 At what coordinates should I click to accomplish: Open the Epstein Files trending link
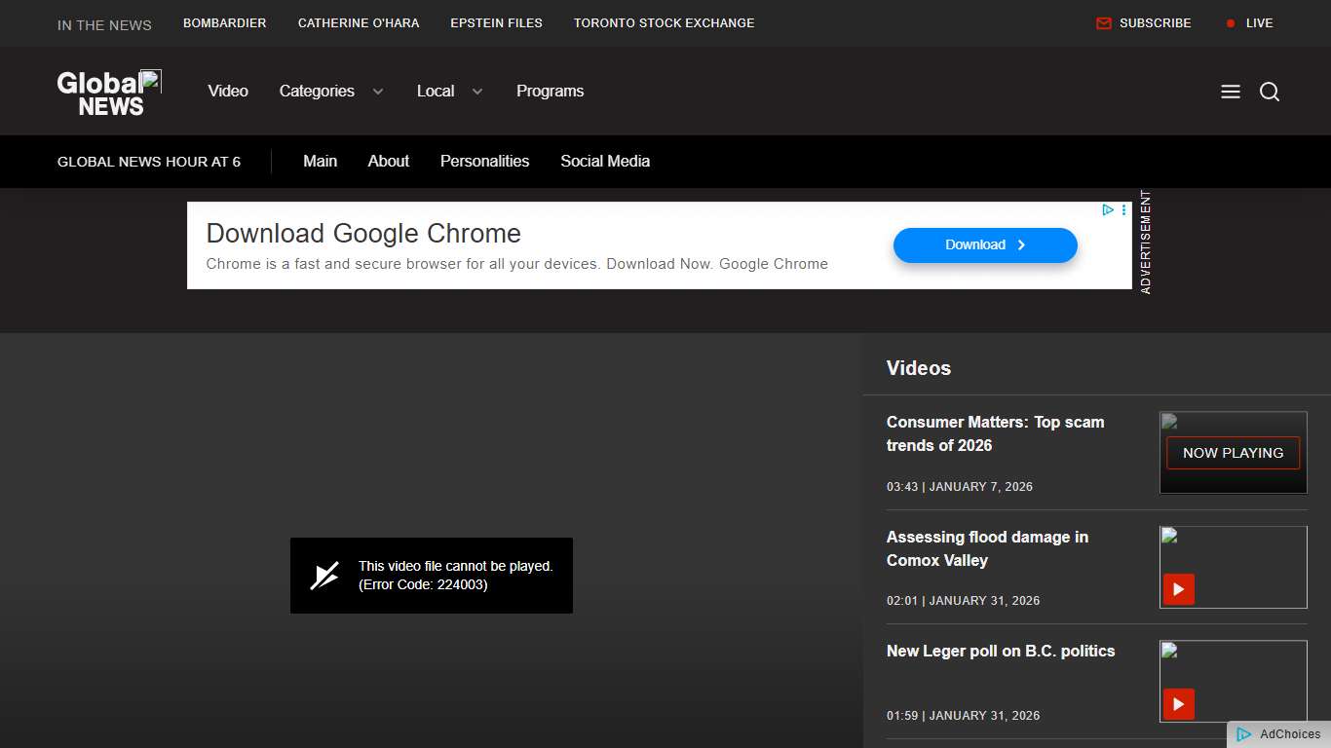click(496, 23)
